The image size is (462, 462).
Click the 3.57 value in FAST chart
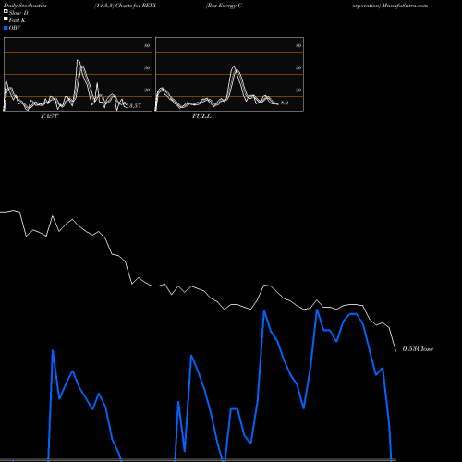(x=135, y=106)
